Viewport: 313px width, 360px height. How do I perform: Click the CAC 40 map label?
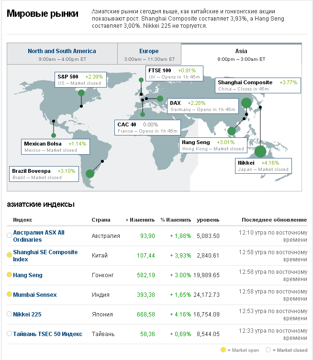click(147, 128)
